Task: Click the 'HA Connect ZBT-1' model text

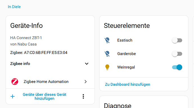Action: (x=26, y=38)
